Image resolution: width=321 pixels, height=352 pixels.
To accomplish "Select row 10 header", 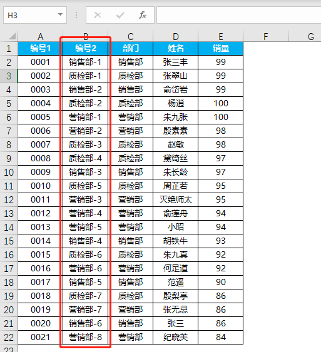I will (x=9, y=173).
